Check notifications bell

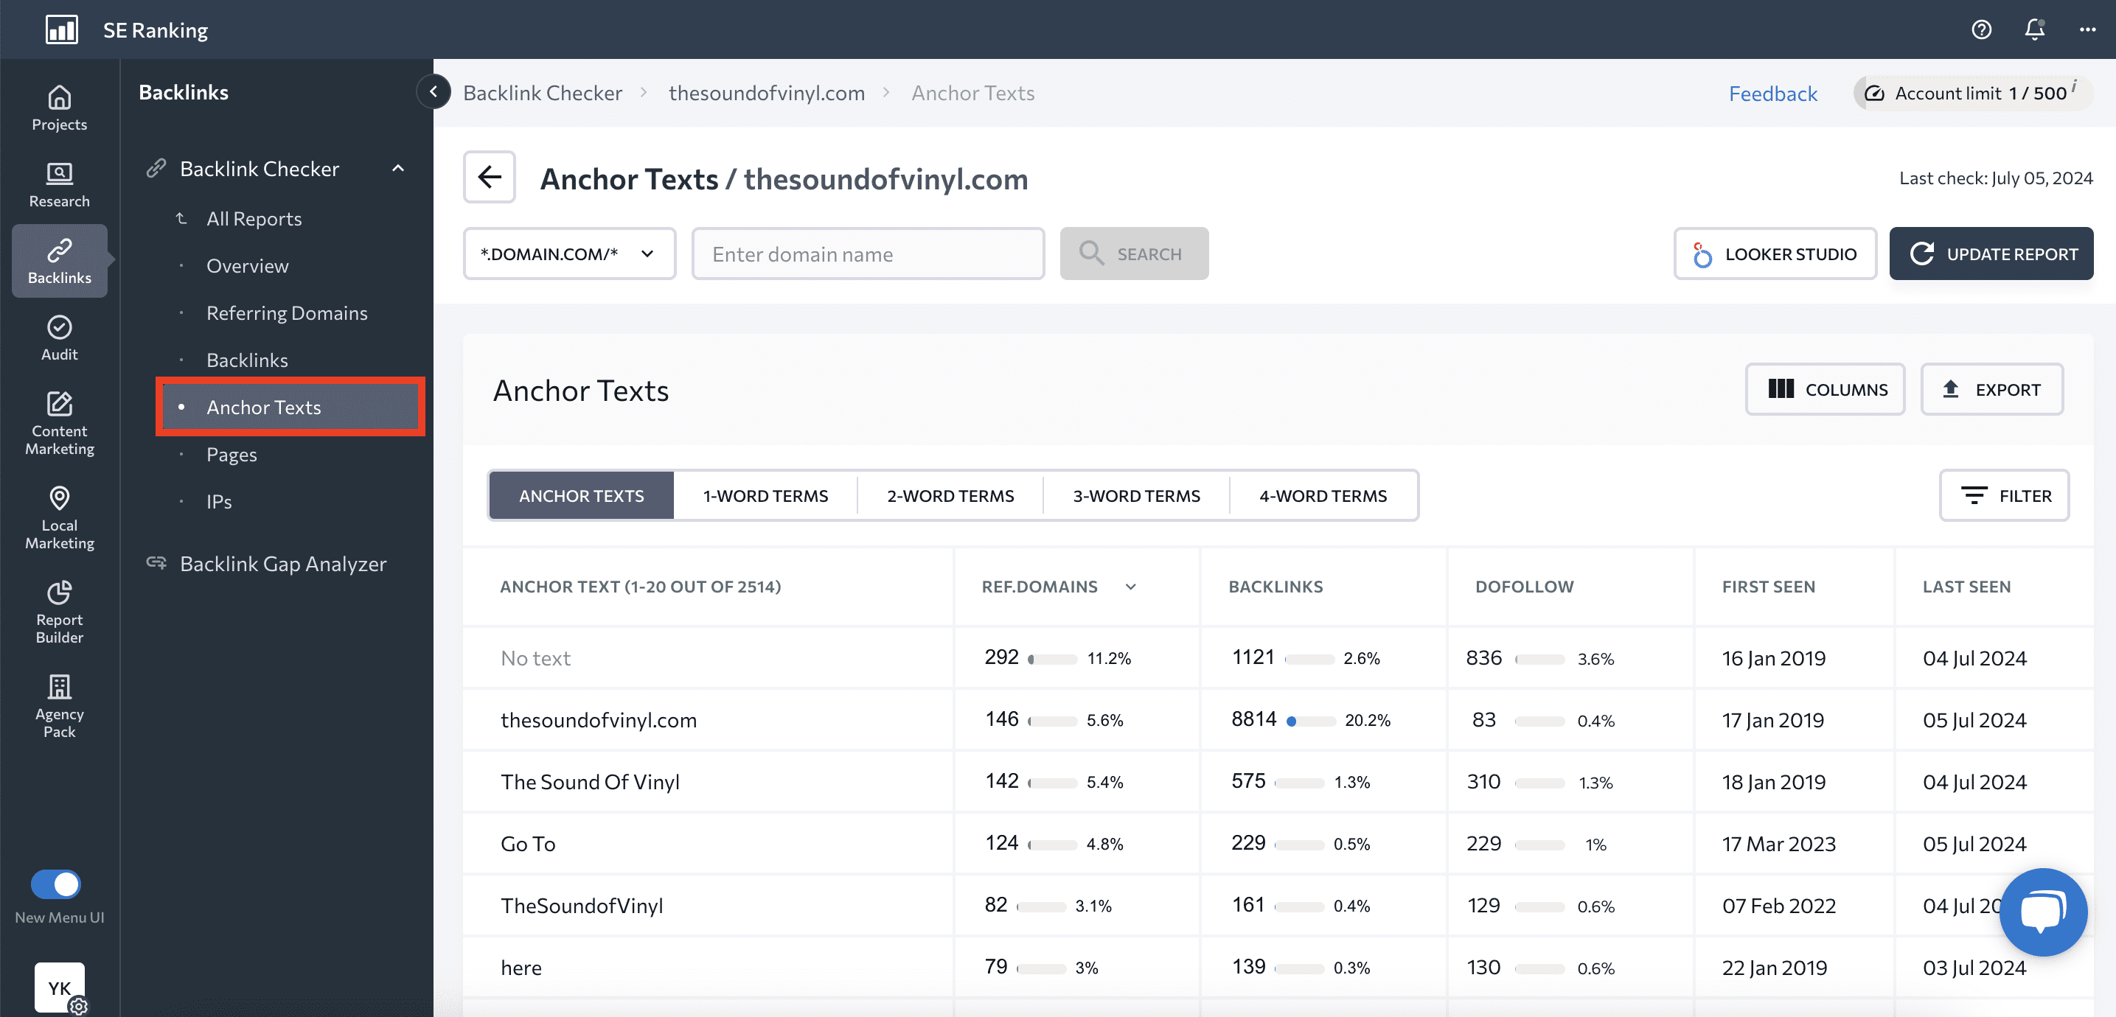point(2035,29)
